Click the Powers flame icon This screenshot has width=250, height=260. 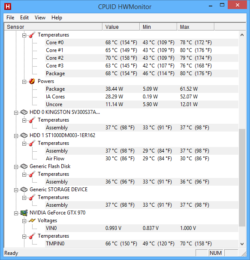32,81
